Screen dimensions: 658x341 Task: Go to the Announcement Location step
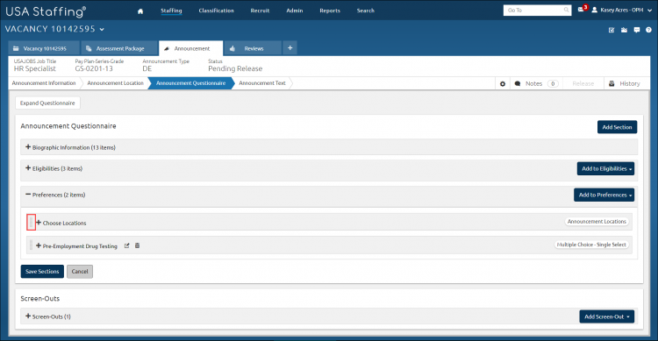116,83
